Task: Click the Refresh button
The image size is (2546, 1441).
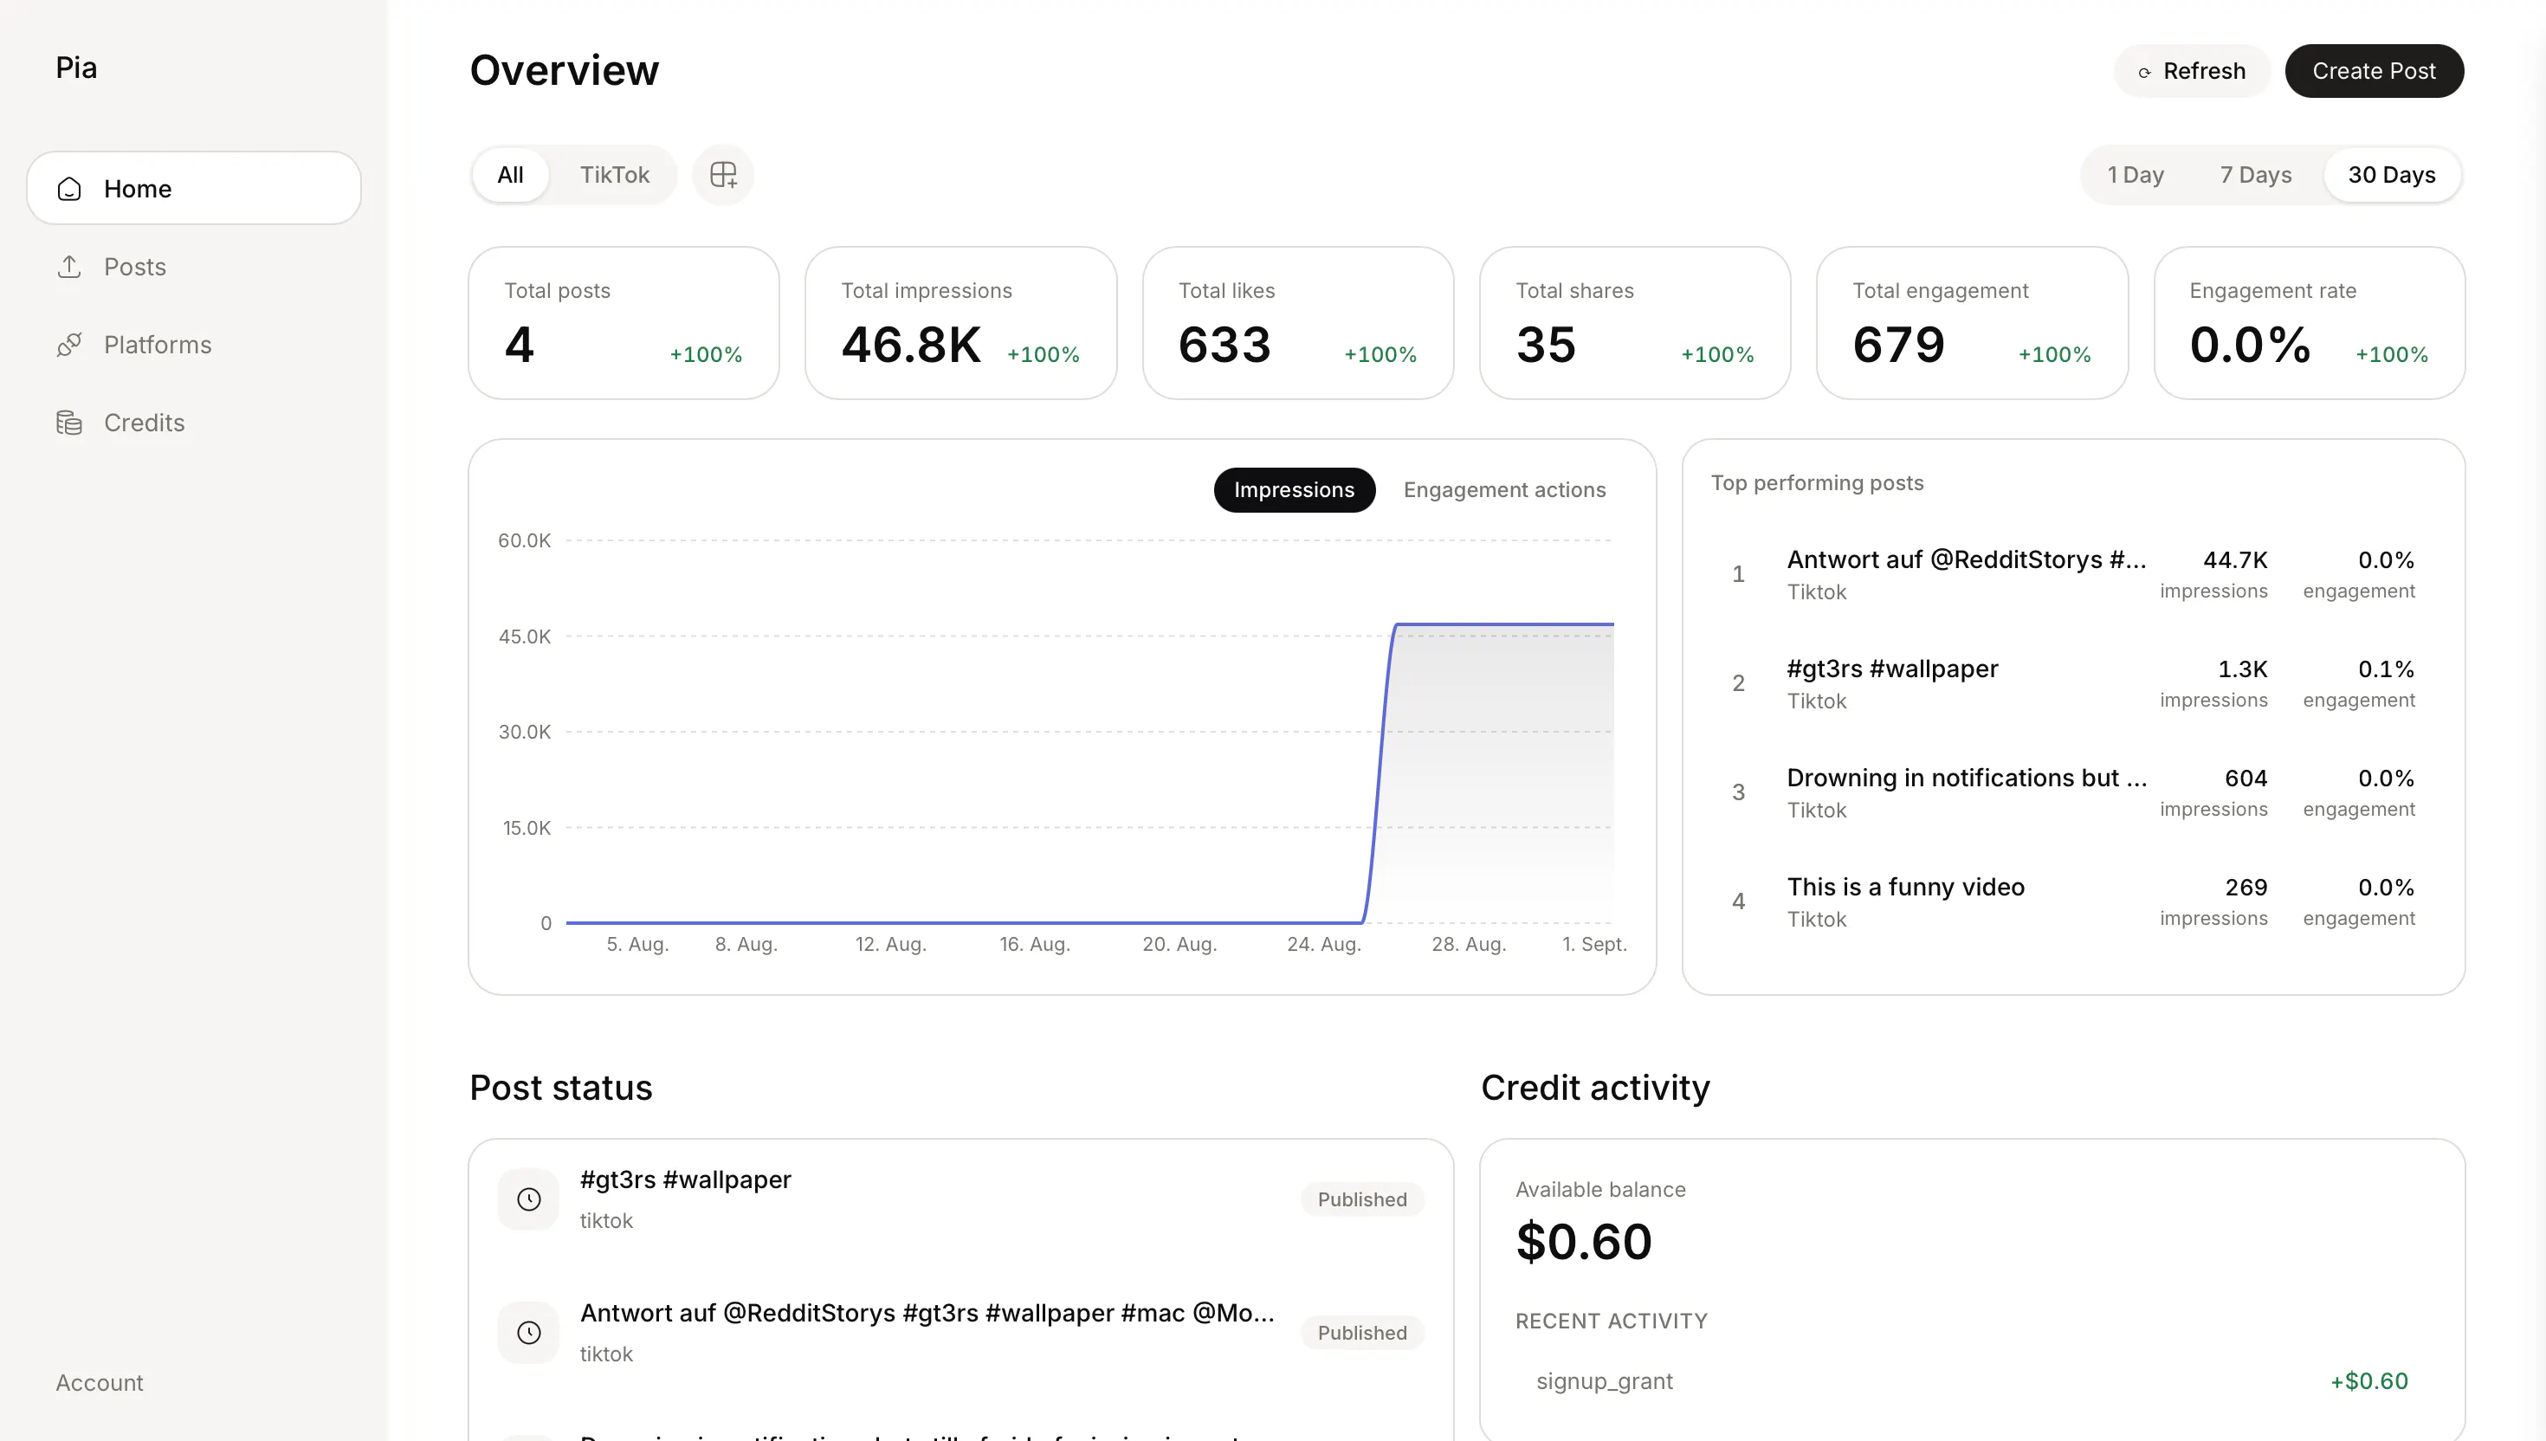Action: click(x=2192, y=71)
